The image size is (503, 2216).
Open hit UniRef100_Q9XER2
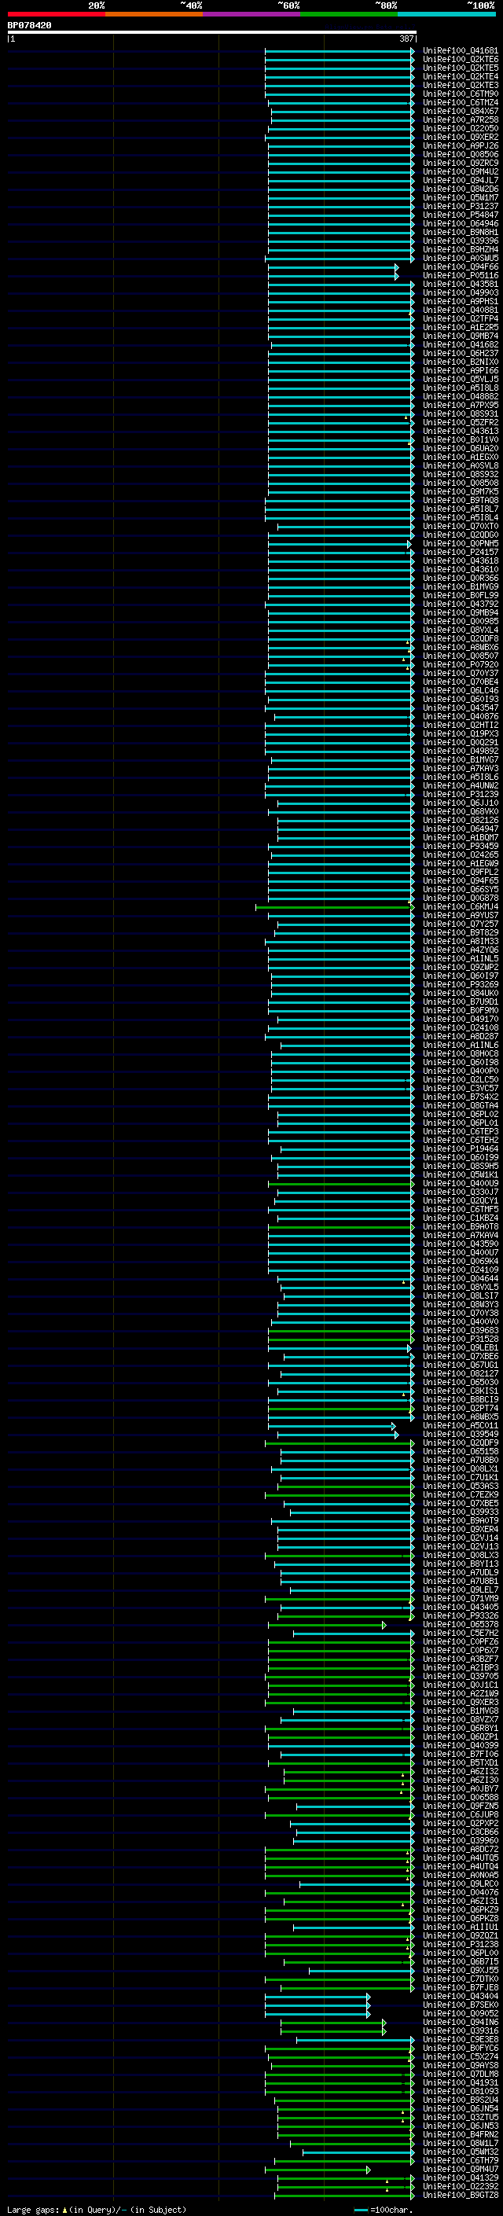460,137
